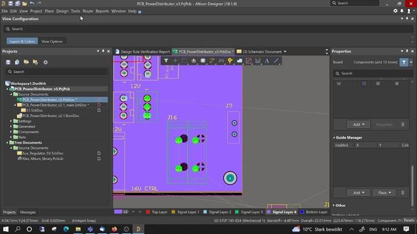Image resolution: width=417 pixels, height=234 pixels.
Task: Click the length tuning icon in PCB toolbar
Action: coord(222,60)
